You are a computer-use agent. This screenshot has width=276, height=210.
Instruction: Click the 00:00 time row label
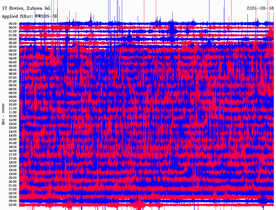coord(13,24)
